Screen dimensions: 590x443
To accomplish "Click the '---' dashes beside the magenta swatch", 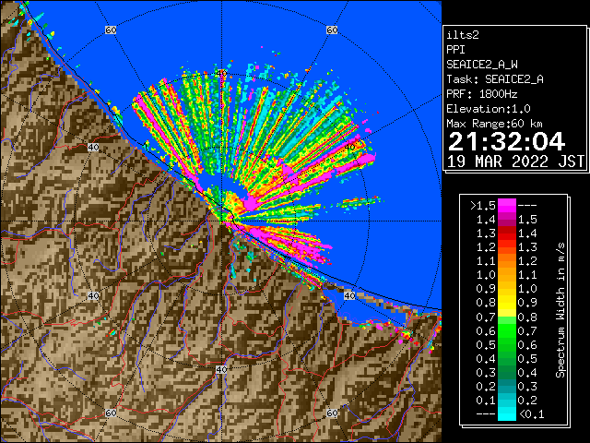I will 527,206.
